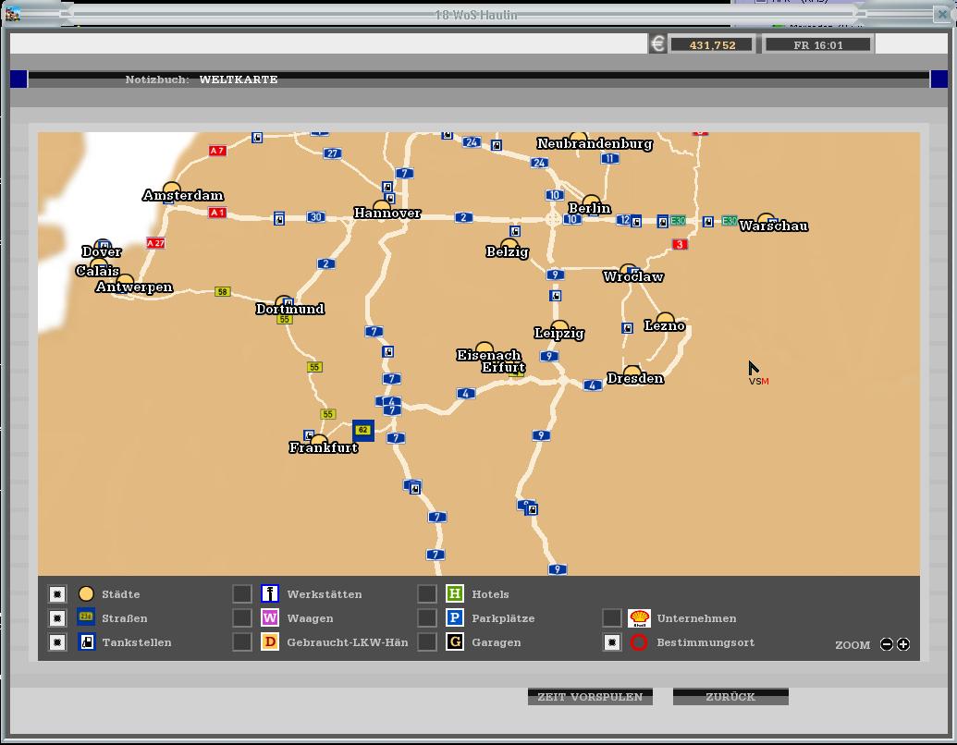
Task: Enable the Hotels checkbox
Action: click(x=427, y=594)
